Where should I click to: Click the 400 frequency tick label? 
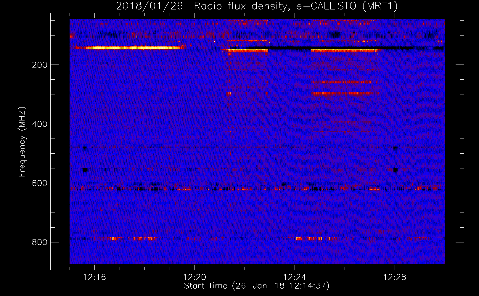(x=40, y=124)
